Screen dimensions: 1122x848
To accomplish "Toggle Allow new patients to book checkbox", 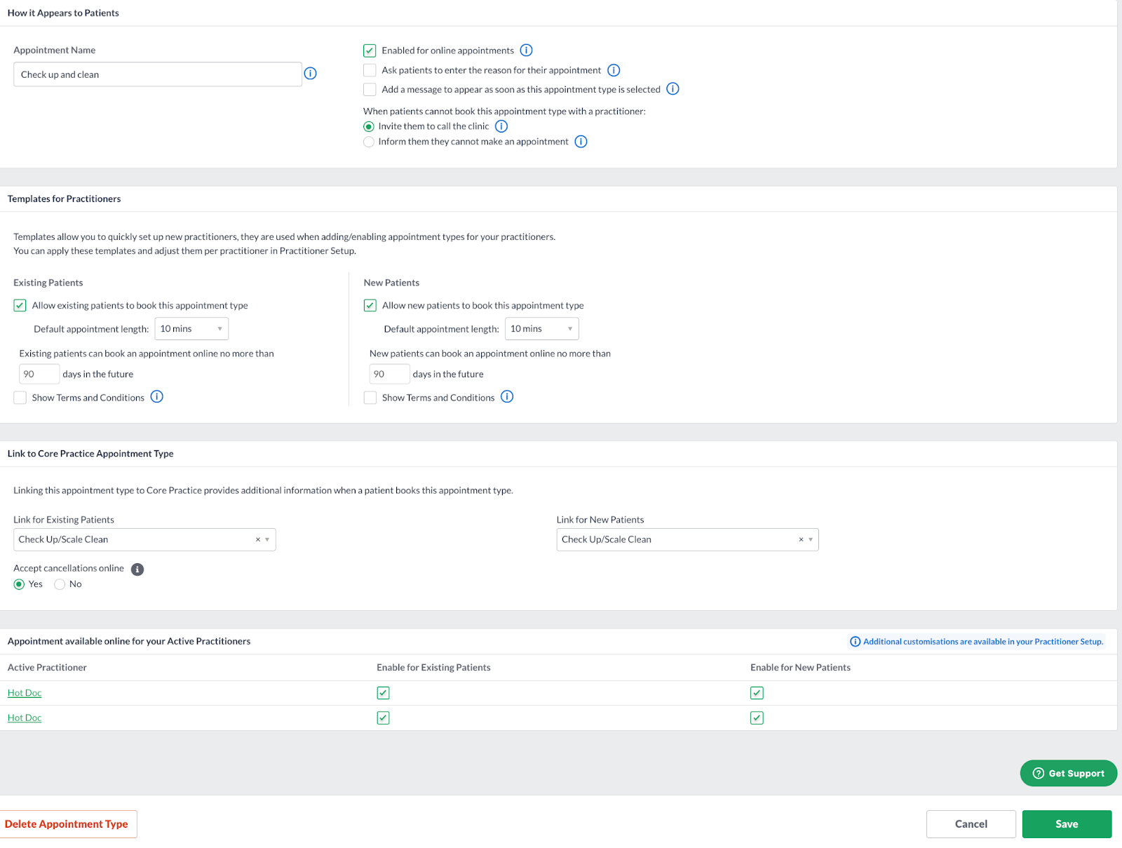I will click(370, 306).
